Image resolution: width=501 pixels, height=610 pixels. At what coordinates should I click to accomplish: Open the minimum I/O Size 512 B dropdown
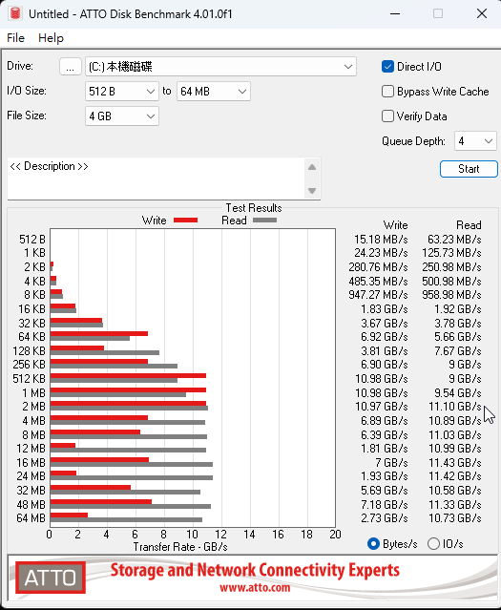pos(122,92)
